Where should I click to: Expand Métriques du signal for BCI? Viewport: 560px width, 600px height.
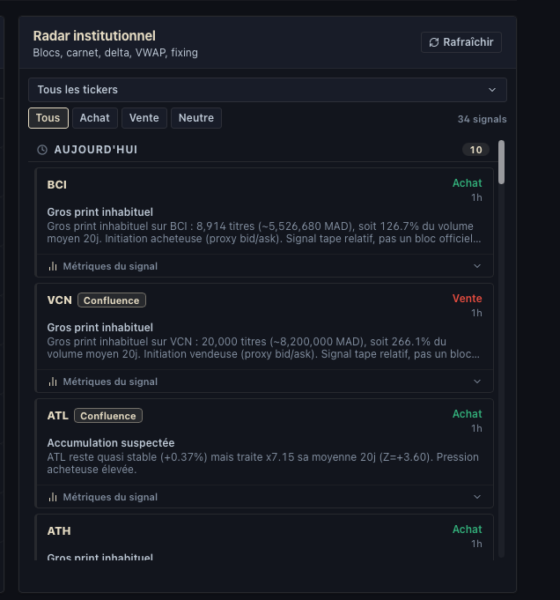tap(264, 266)
